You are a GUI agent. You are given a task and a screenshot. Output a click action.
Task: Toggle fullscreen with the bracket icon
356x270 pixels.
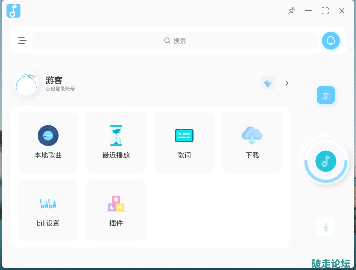[325, 11]
